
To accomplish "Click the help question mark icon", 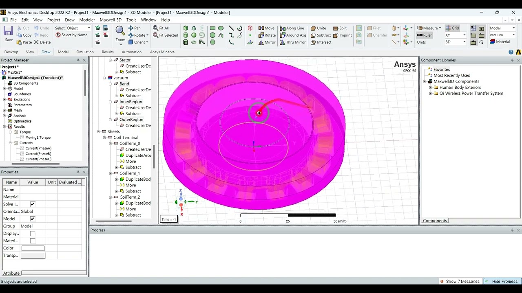I will (x=511, y=52).
